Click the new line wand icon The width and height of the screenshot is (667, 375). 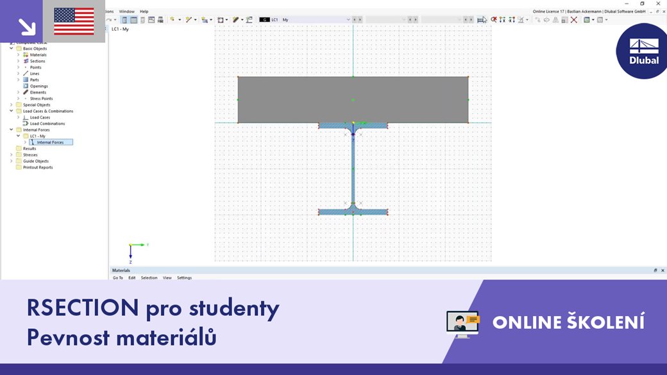(x=189, y=20)
